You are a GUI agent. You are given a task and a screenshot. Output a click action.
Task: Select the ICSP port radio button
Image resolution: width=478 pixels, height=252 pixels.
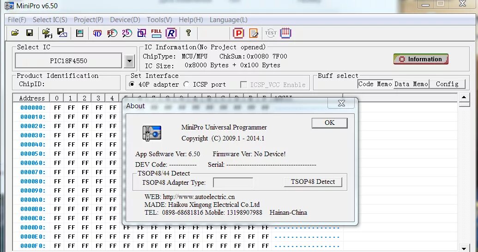[x=186, y=84]
